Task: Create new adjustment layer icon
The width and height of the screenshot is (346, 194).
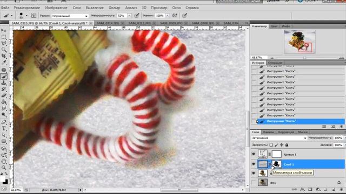Action: pyautogui.click(x=318, y=189)
